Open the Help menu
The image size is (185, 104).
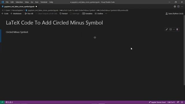click(51, 2)
